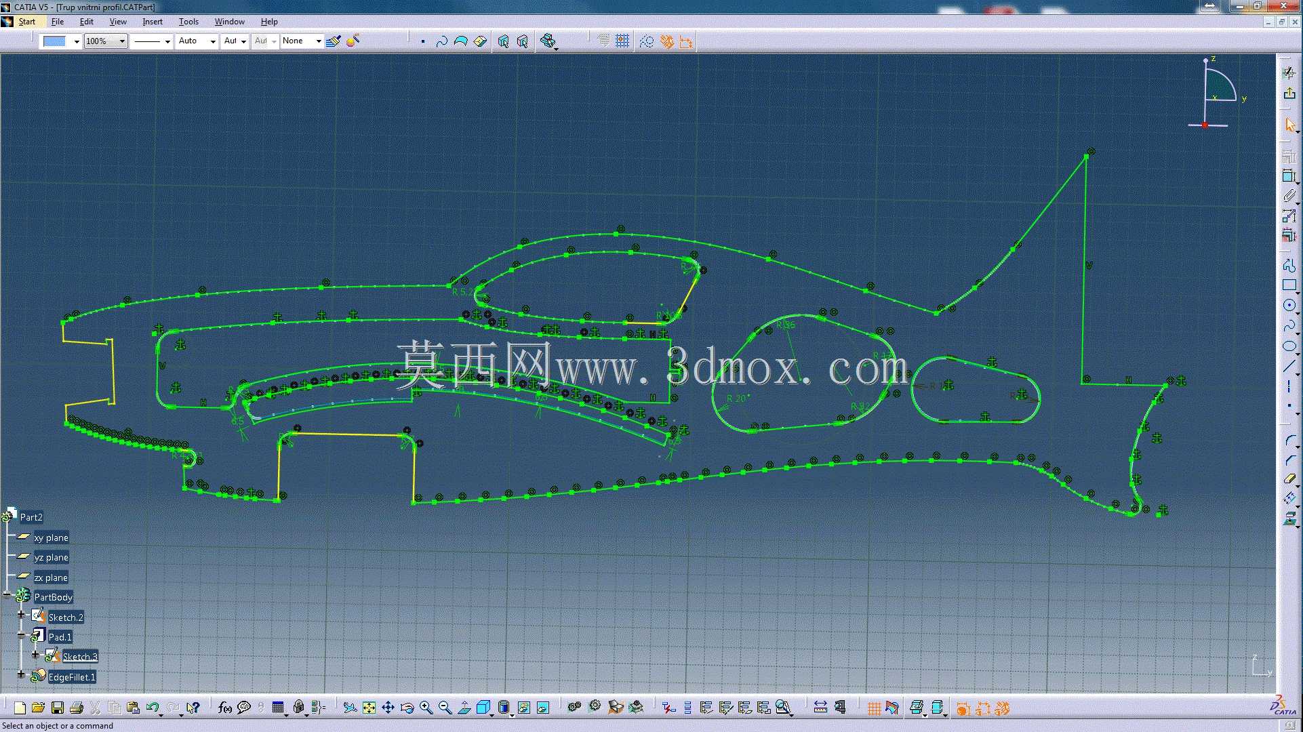
Task: Open the View menu
Action: pyautogui.click(x=118, y=22)
